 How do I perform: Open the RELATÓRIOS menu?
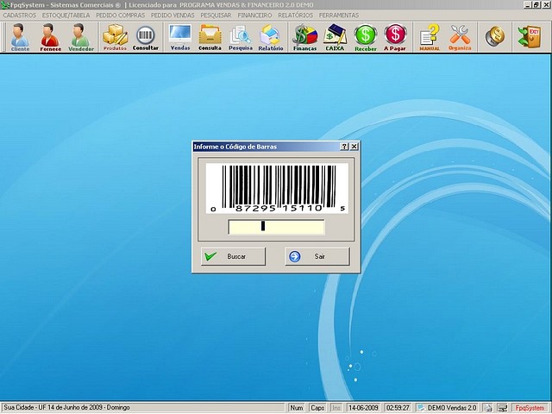tap(295, 16)
